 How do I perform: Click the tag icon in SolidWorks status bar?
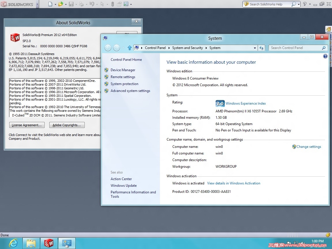[x=328, y=235]
